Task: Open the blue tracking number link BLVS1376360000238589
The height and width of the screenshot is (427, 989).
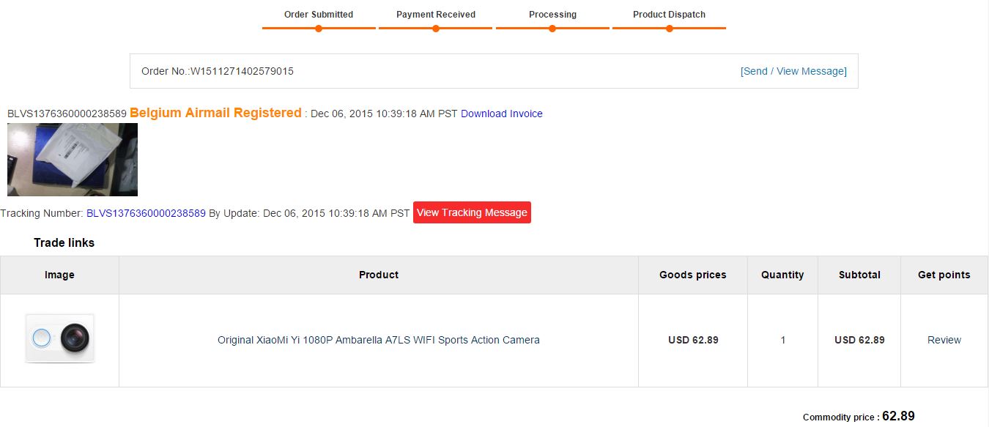Action: (146, 213)
